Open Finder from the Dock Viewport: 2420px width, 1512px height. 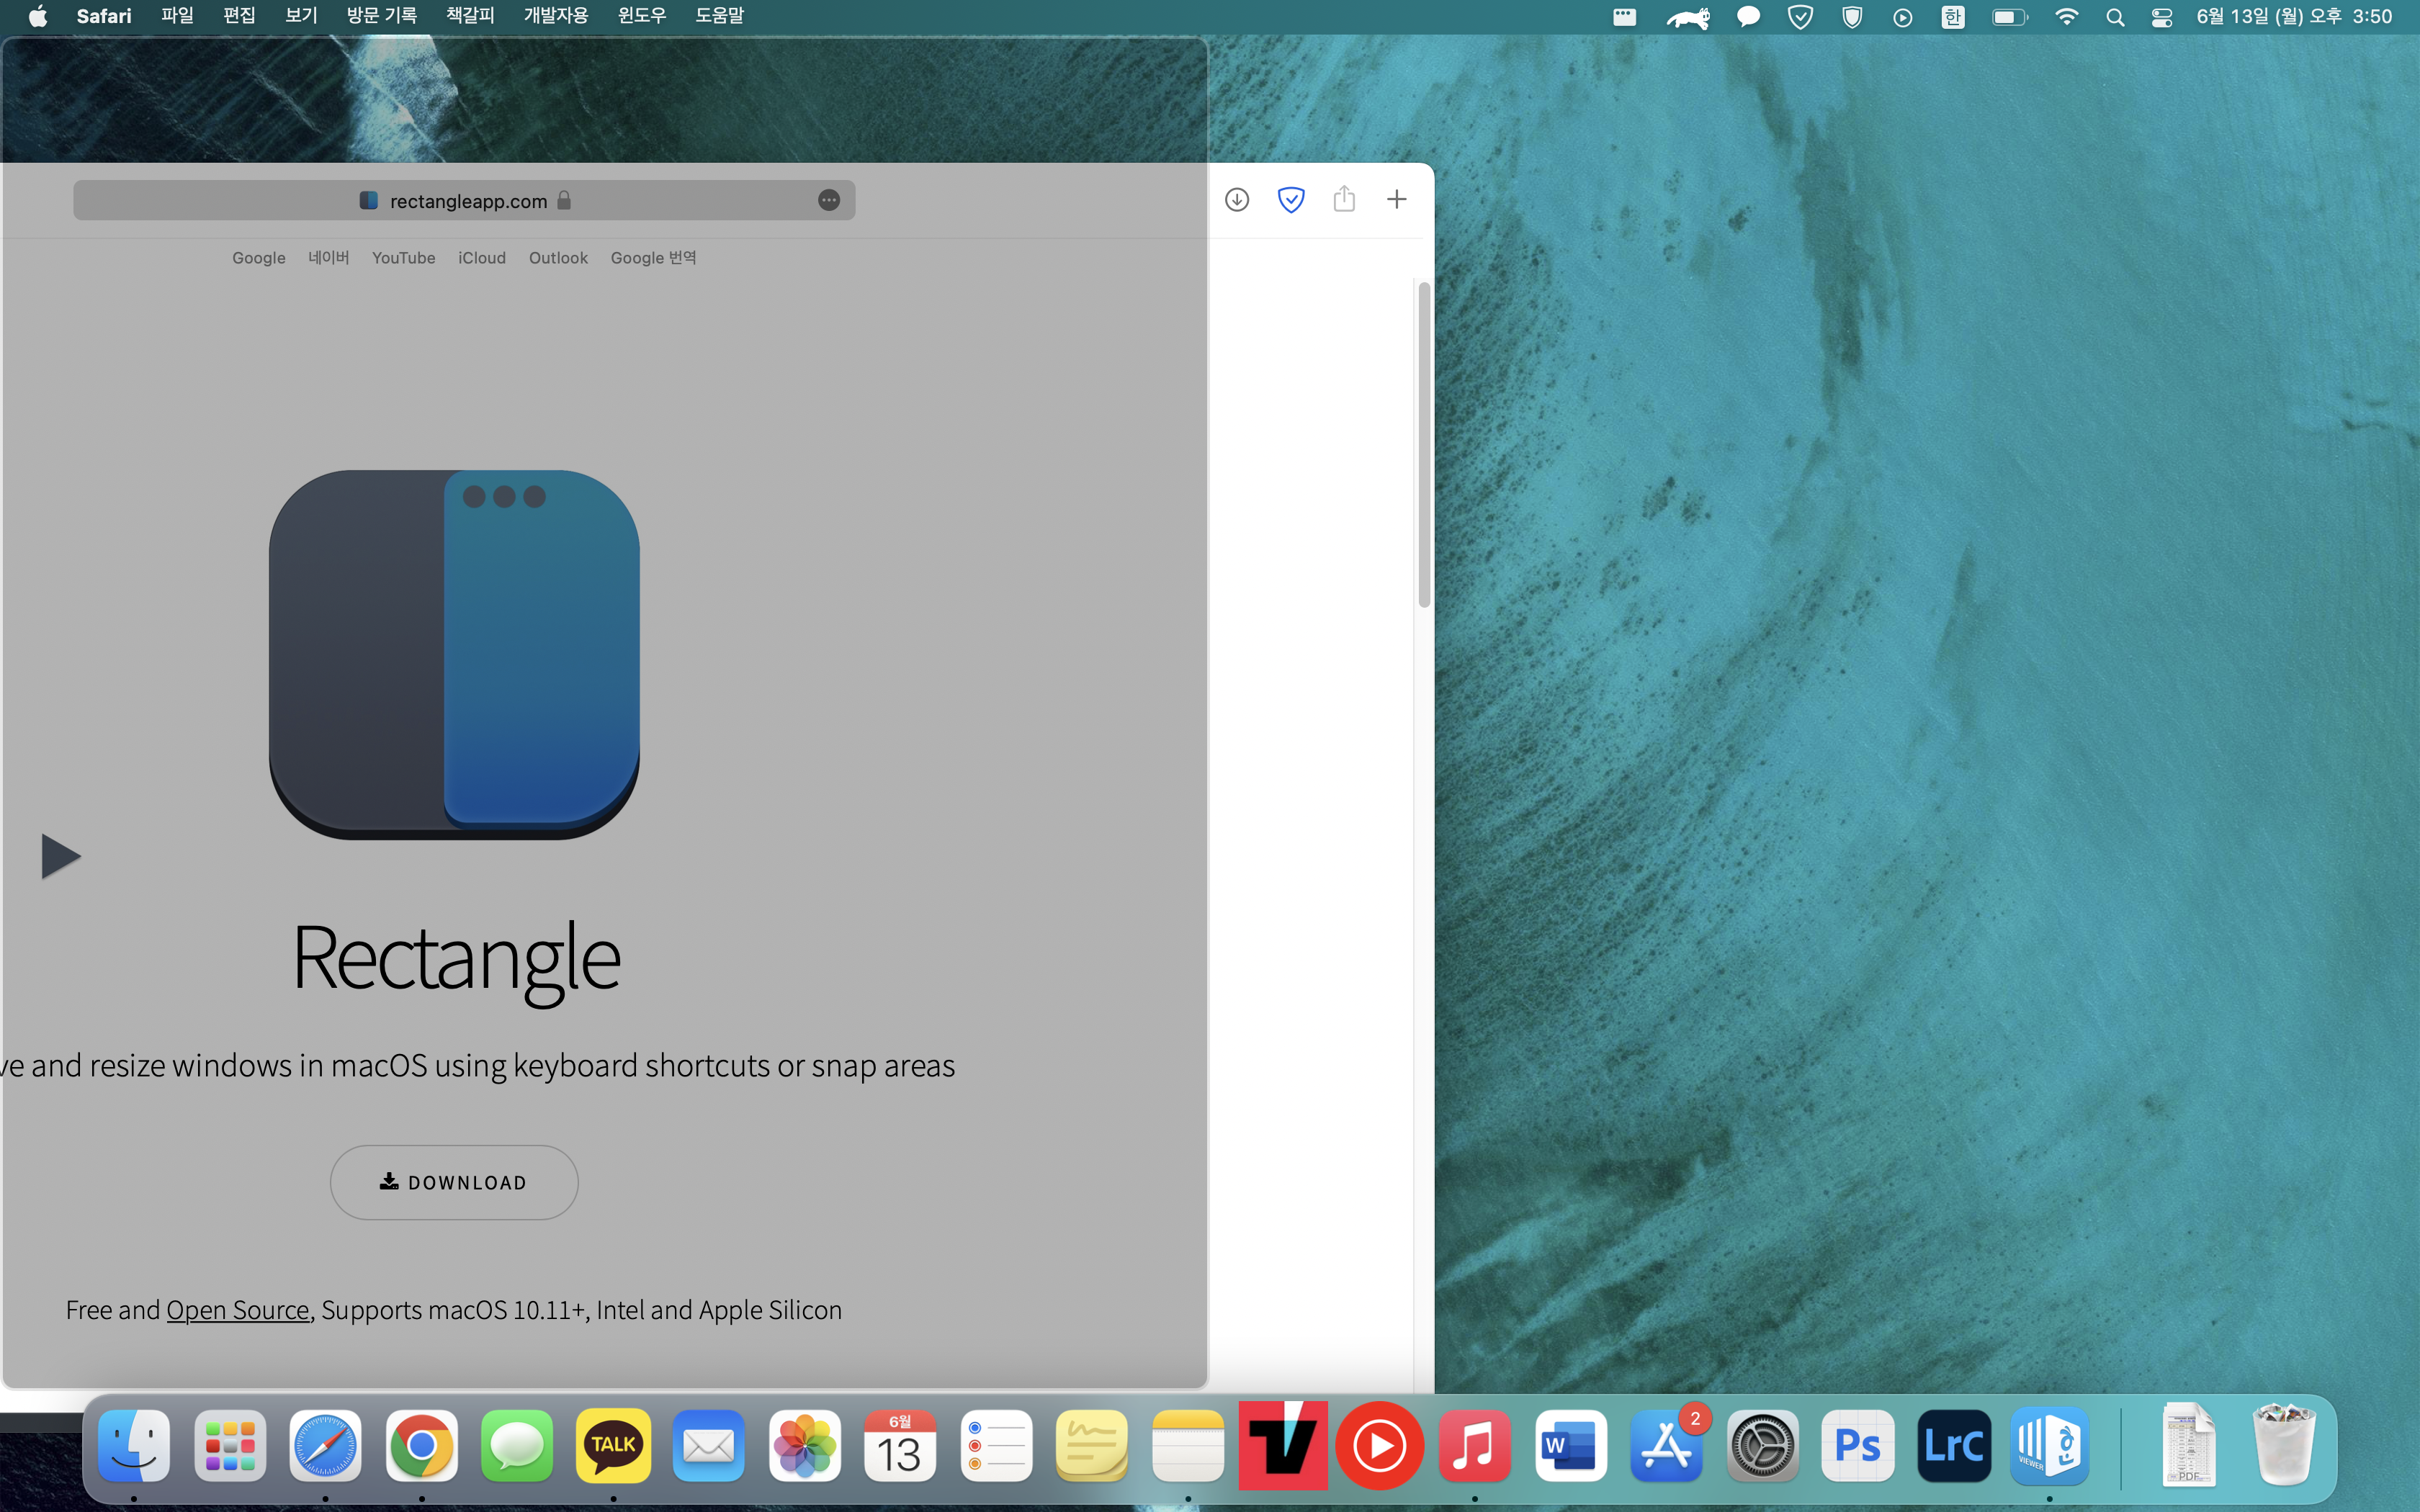click(134, 1445)
